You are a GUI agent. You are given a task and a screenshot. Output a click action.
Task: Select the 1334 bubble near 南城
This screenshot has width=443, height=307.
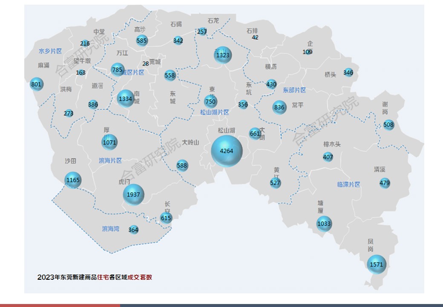click(126, 99)
